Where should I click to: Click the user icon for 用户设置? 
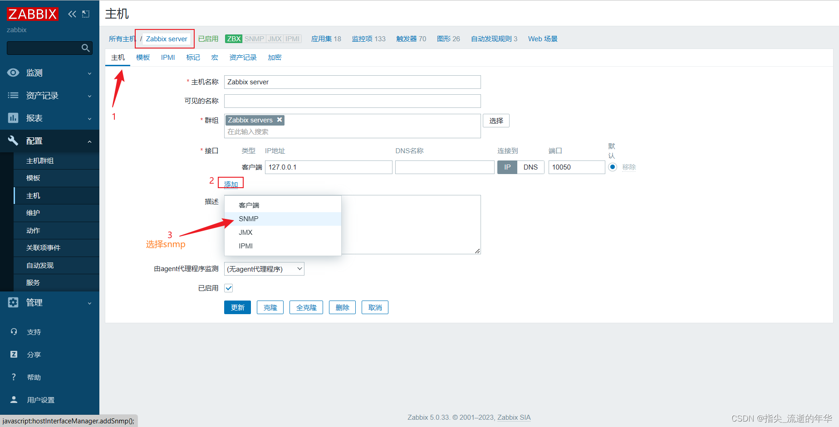(14, 400)
